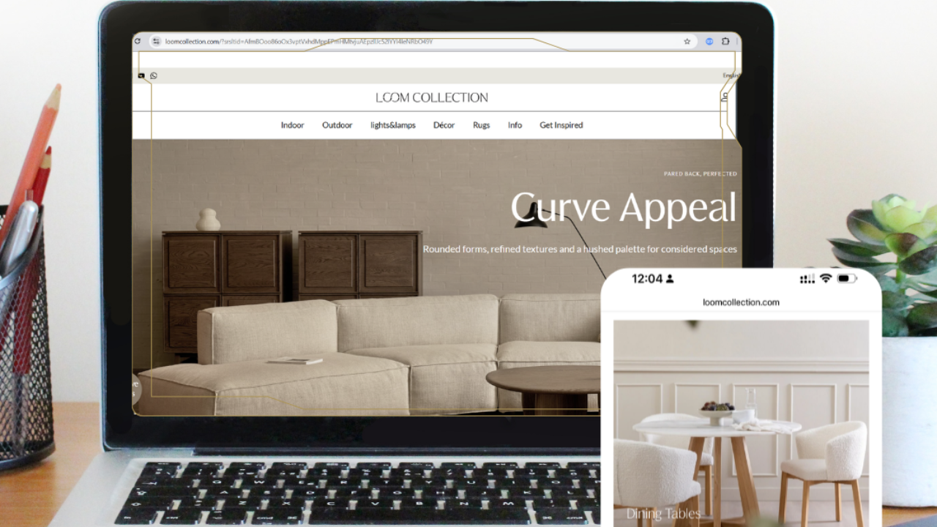Screen dimensions: 937x527
Task: Open the vertical login tab on right edge
Action: [x=725, y=97]
